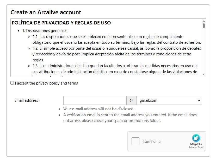The width and height of the screenshot is (216, 161).
Task: Open the gmail.com domain dropdown
Action: coord(169,100)
